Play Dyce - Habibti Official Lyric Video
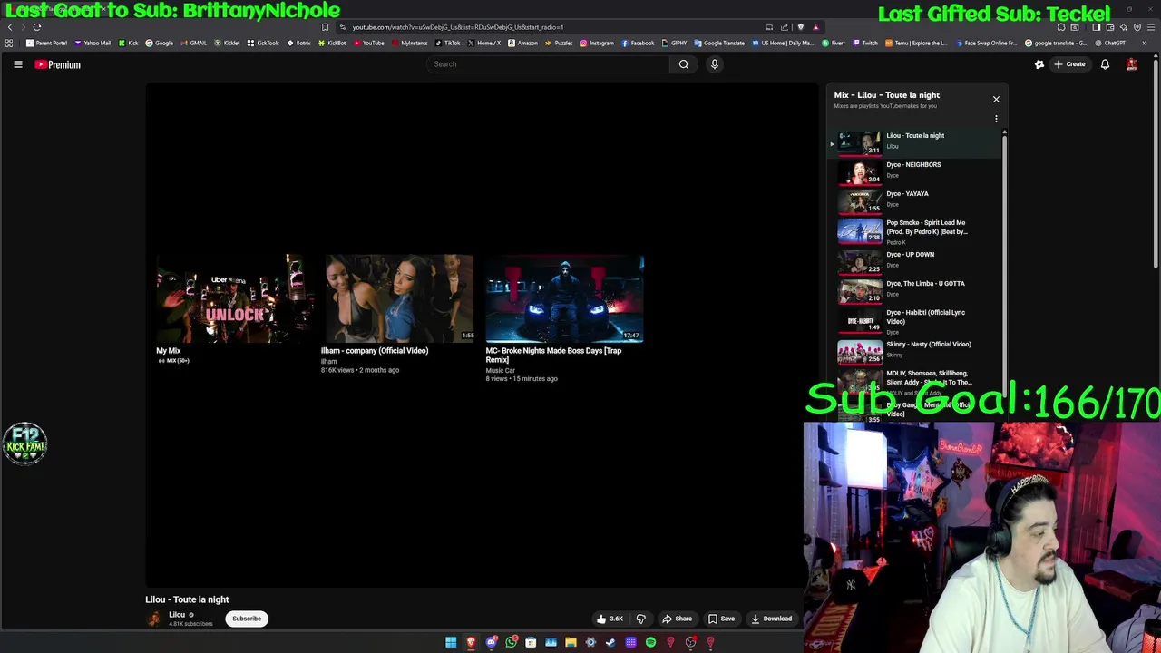This screenshot has width=1161, height=653. [916, 321]
